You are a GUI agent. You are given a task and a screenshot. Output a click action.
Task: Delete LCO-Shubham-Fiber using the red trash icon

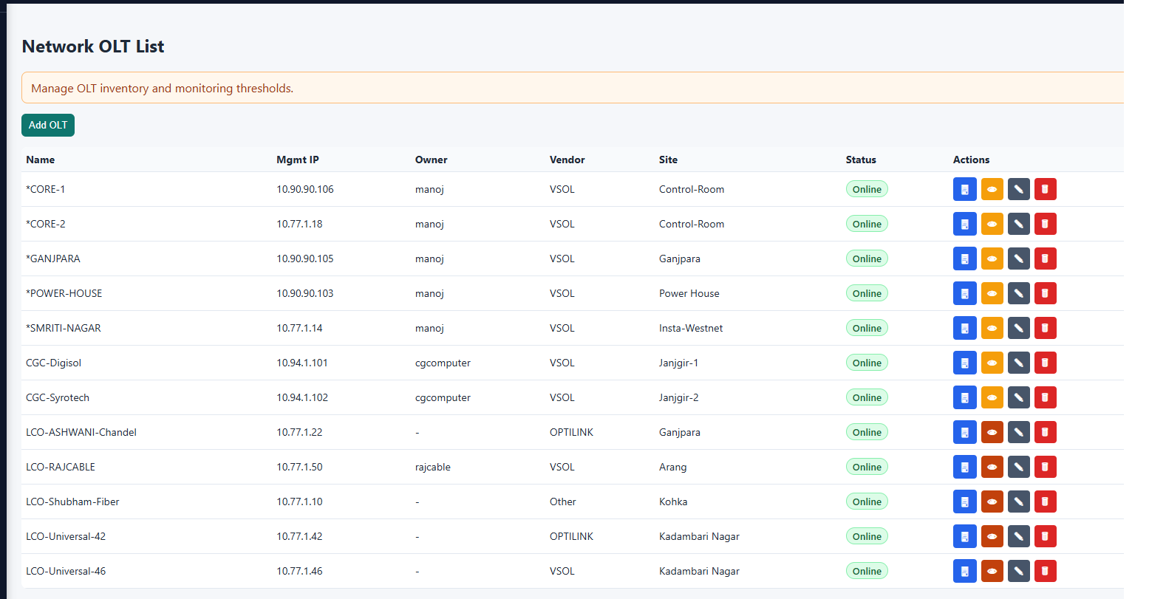tap(1045, 502)
